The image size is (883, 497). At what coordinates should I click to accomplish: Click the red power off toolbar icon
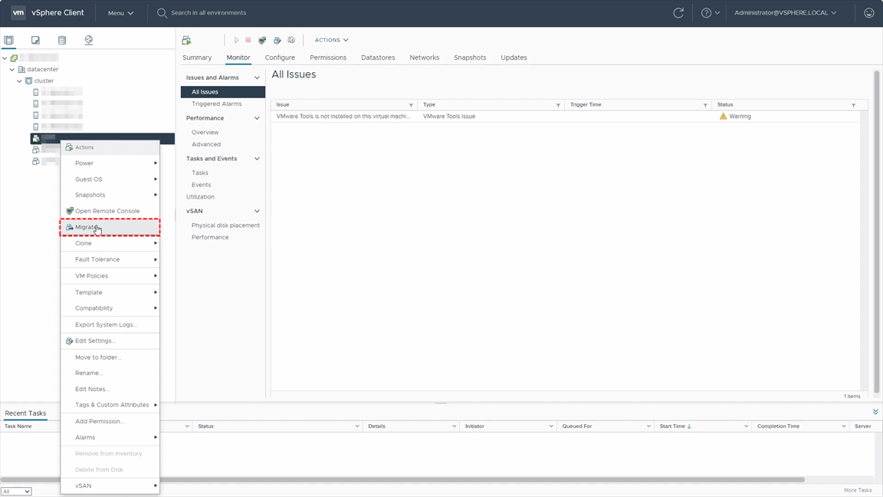coord(248,40)
